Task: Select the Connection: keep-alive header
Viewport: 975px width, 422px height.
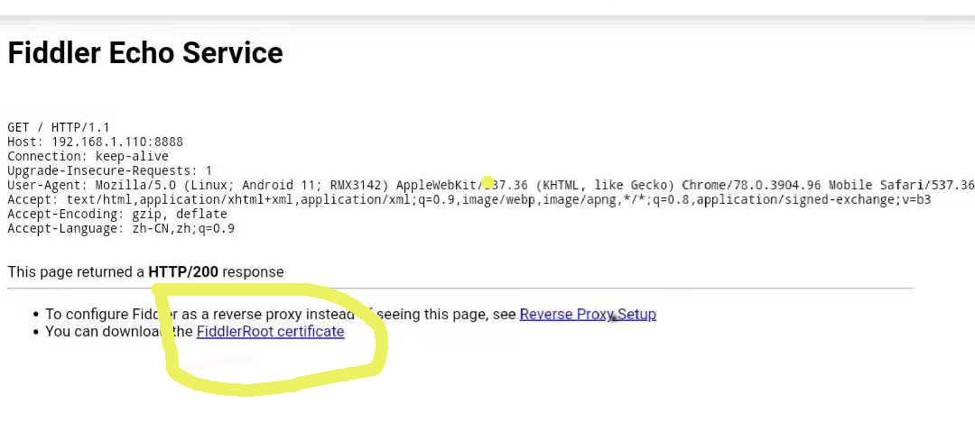Action: pos(88,156)
